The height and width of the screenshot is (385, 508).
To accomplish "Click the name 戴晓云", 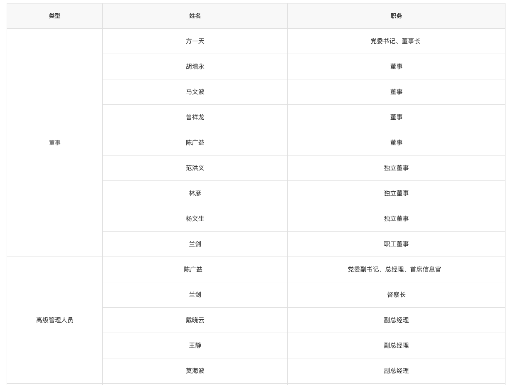I will [195, 320].
